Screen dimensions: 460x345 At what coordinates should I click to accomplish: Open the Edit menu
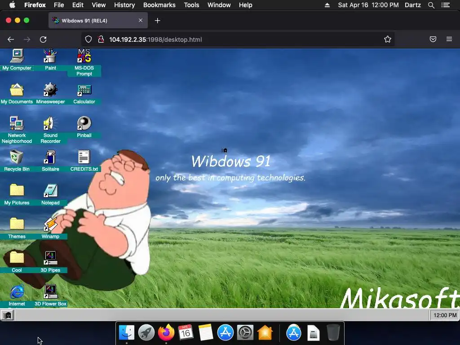click(78, 5)
